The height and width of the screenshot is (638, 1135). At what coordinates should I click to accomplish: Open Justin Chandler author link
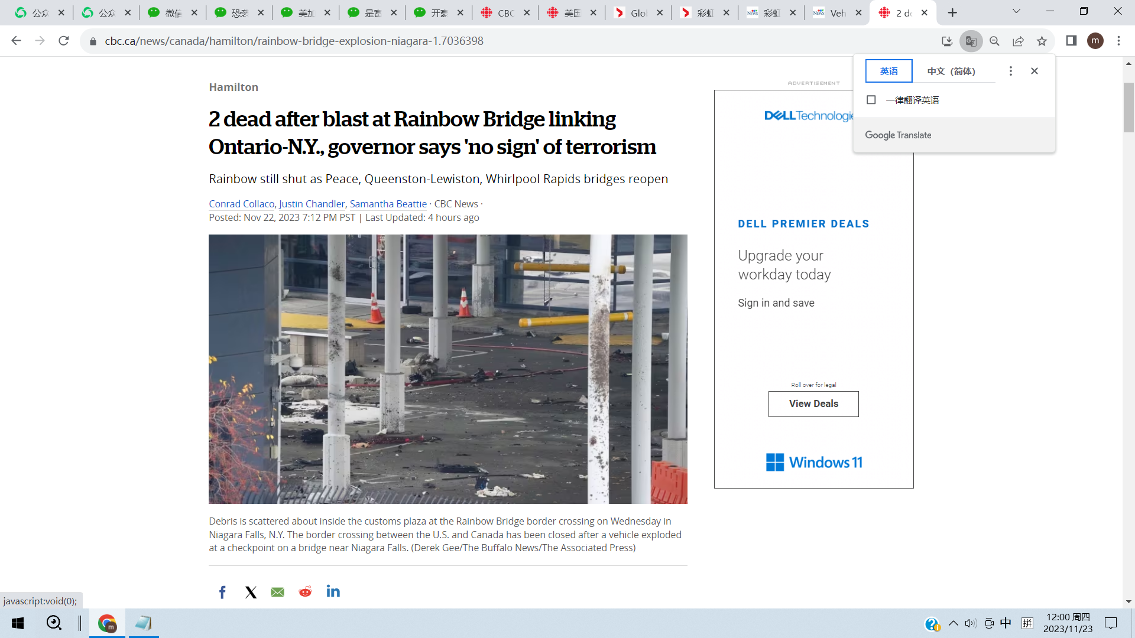[312, 204]
